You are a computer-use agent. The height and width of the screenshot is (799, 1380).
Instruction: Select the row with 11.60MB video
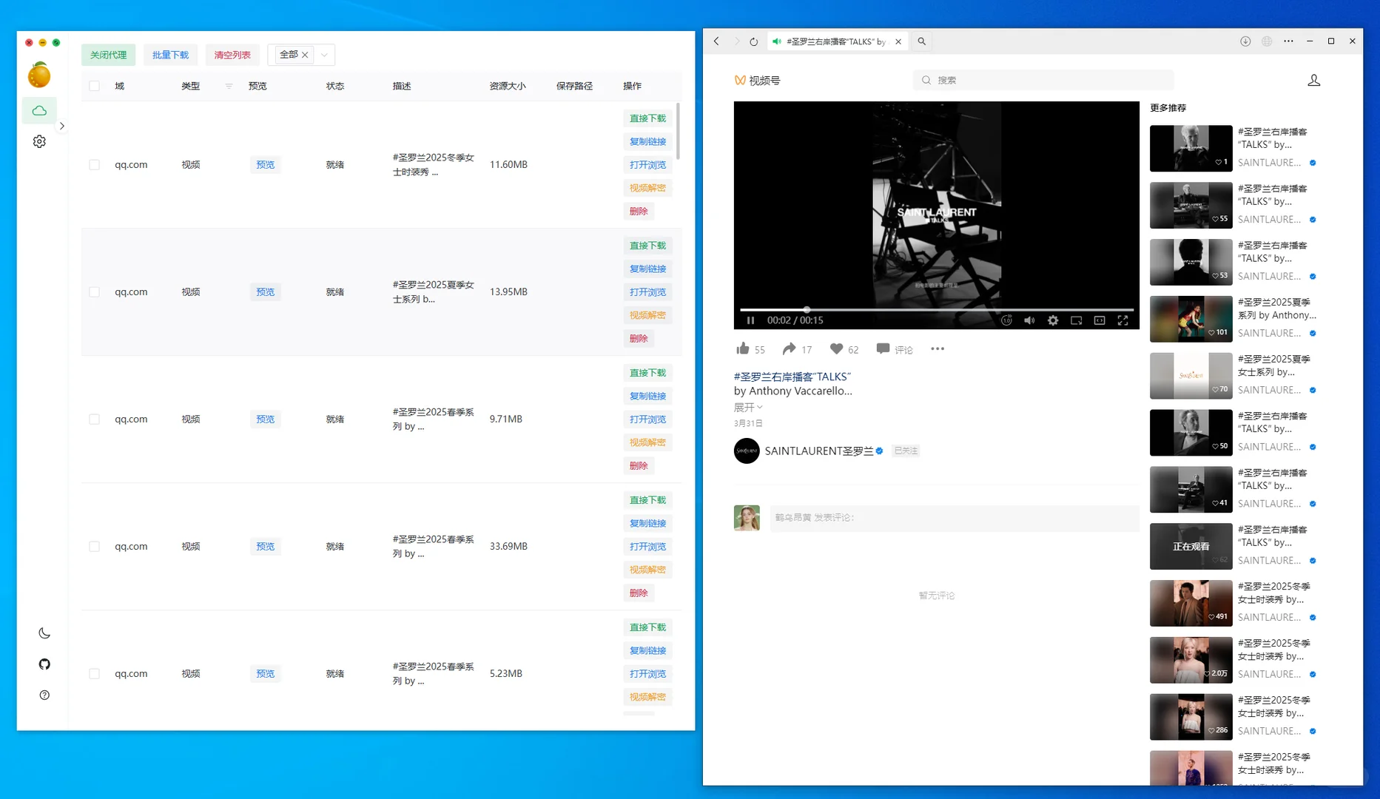click(94, 164)
